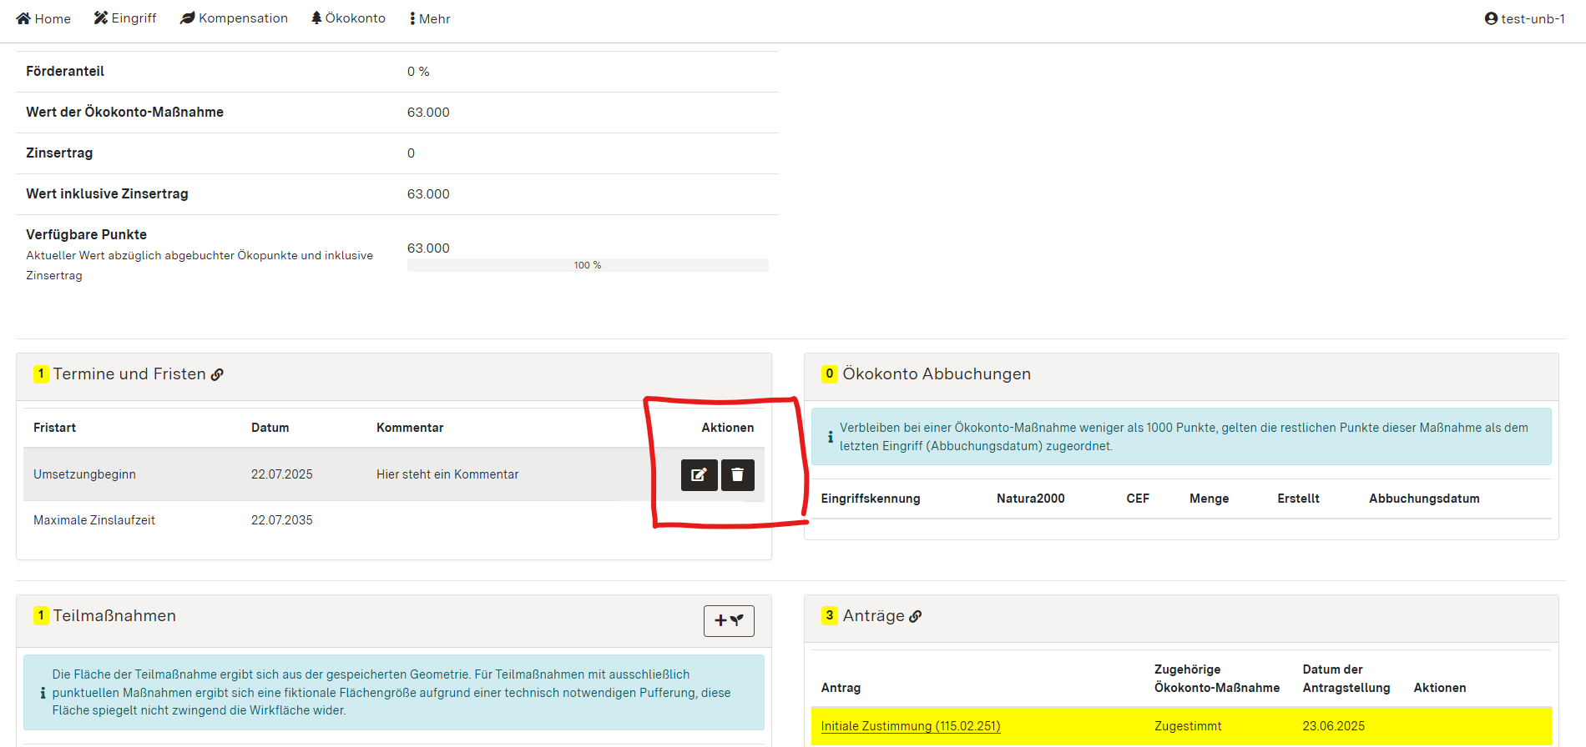Click the 100 % available points progress bar
The image size is (1586, 747).
point(587,265)
